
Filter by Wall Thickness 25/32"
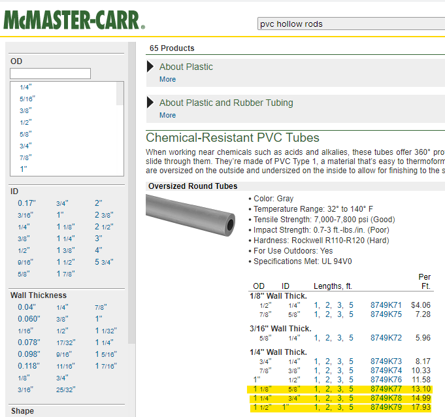[66, 390]
